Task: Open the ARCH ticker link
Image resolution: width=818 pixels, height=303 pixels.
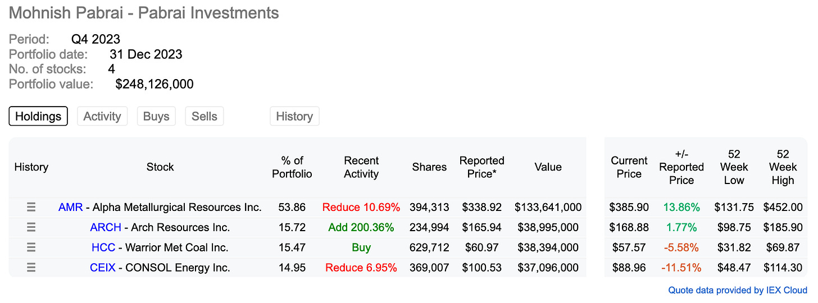Action: (x=106, y=228)
